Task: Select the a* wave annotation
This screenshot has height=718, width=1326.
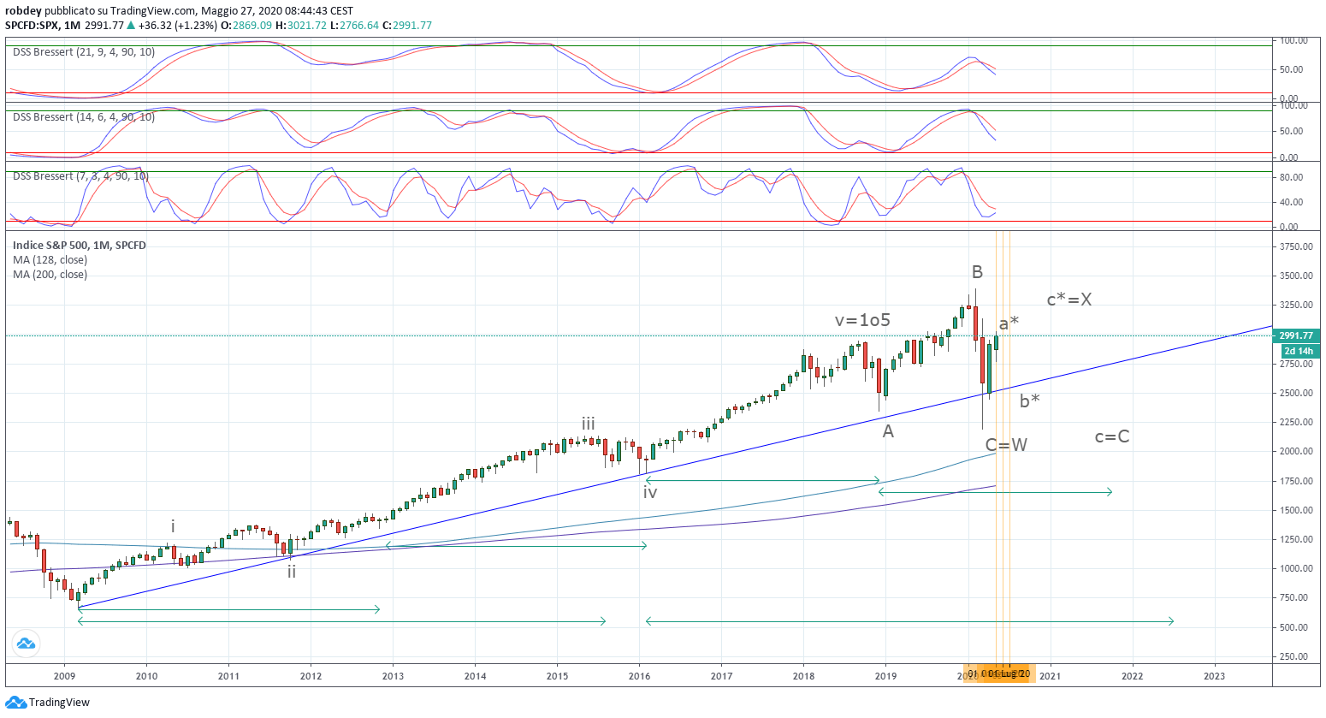Action: (x=1009, y=323)
